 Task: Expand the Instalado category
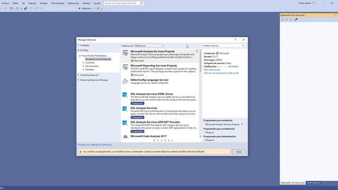(79, 45)
